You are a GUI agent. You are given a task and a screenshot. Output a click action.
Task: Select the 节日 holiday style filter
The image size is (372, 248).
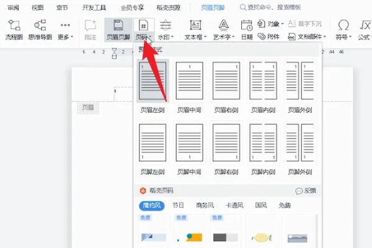(178, 205)
